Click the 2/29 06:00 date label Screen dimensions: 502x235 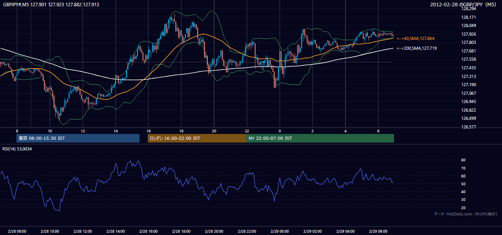click(378, 231)
